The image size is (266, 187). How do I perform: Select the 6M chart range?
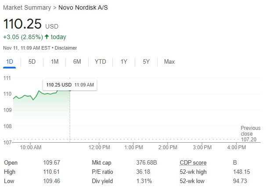tap(77, 61)
